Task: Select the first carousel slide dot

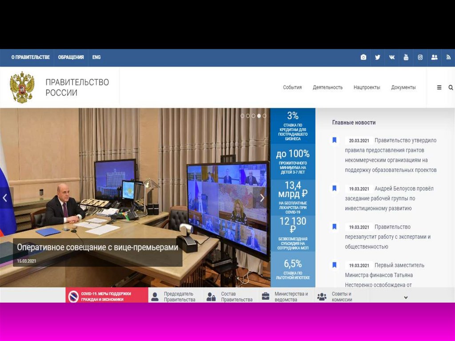Action: click(243, 116)
